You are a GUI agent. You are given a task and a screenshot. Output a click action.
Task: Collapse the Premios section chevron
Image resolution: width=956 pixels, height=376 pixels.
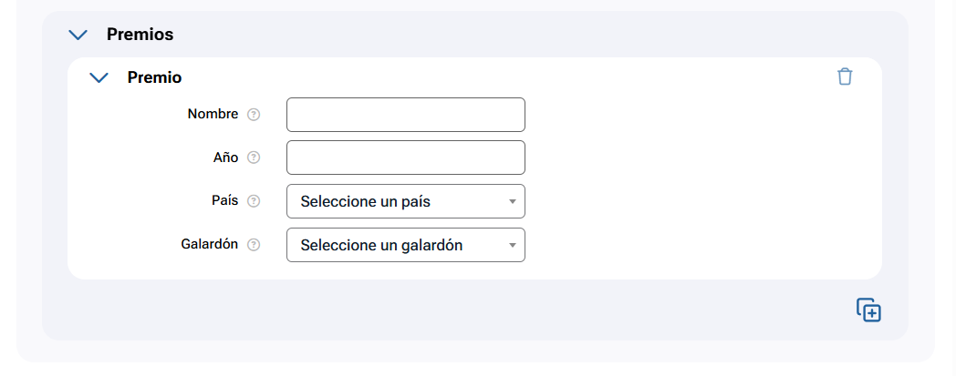pyautogui.click(x=78, y=35)
